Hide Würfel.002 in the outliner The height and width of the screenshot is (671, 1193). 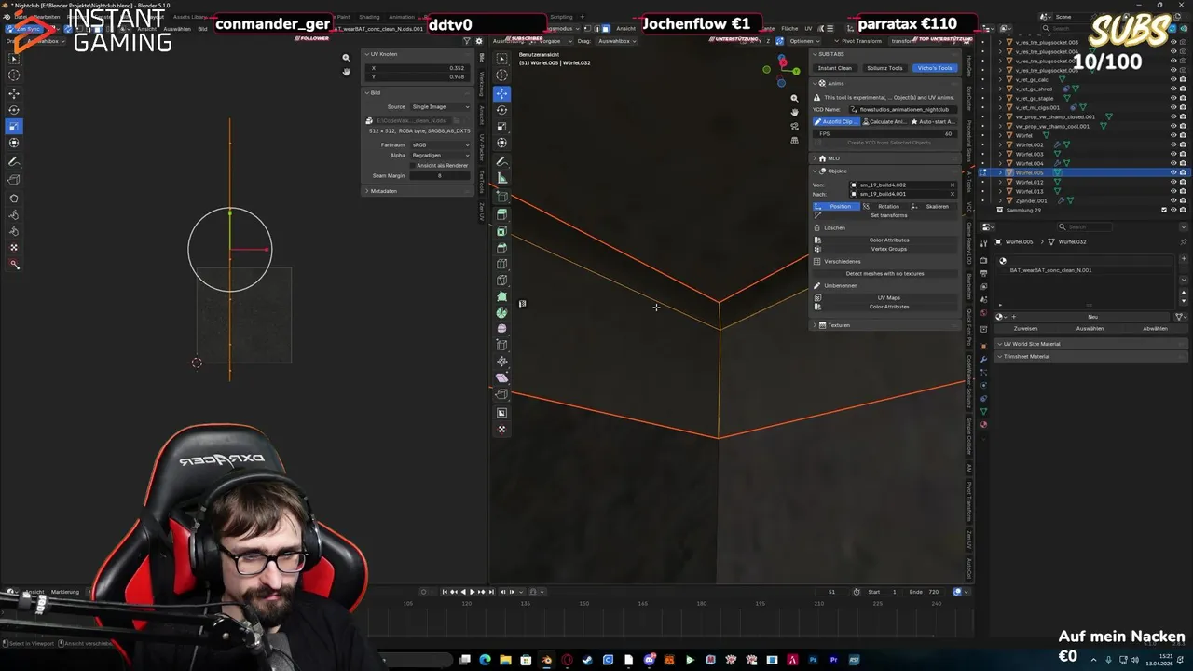tap(1172, 144)
